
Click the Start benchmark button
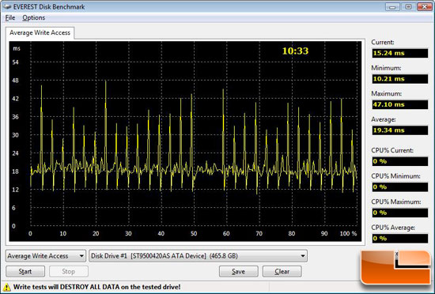(x=25, y=271)
